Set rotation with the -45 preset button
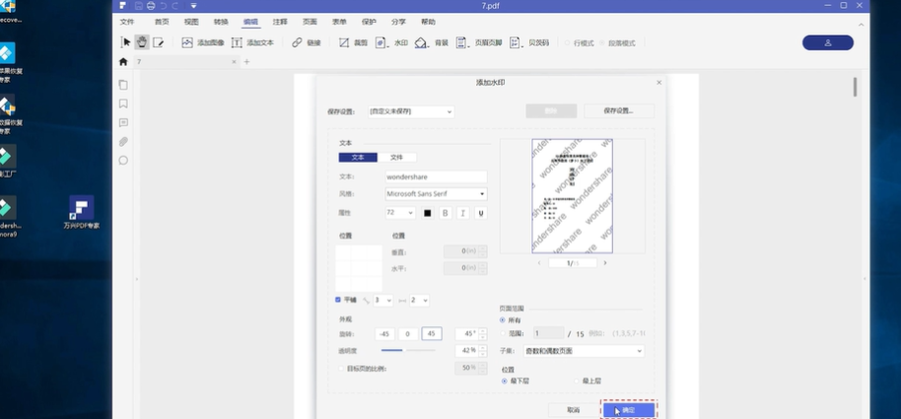The image size is (901, 419). (385, 334)
